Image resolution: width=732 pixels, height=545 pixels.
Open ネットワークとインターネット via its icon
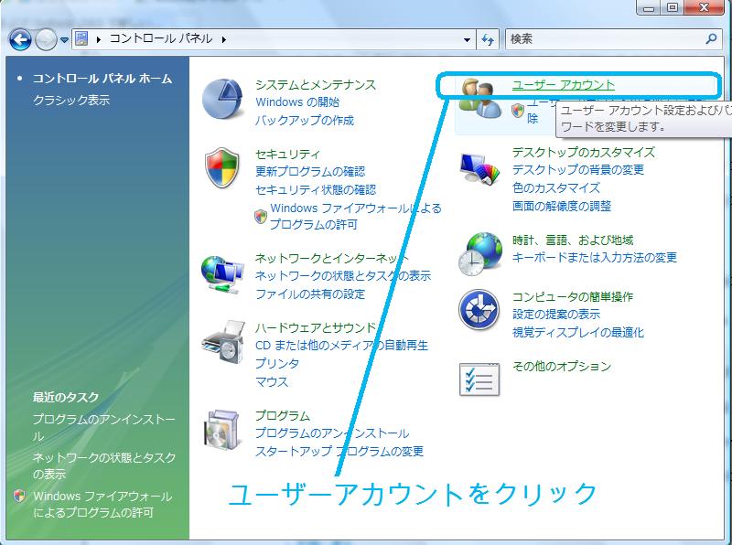click(223, 270)
